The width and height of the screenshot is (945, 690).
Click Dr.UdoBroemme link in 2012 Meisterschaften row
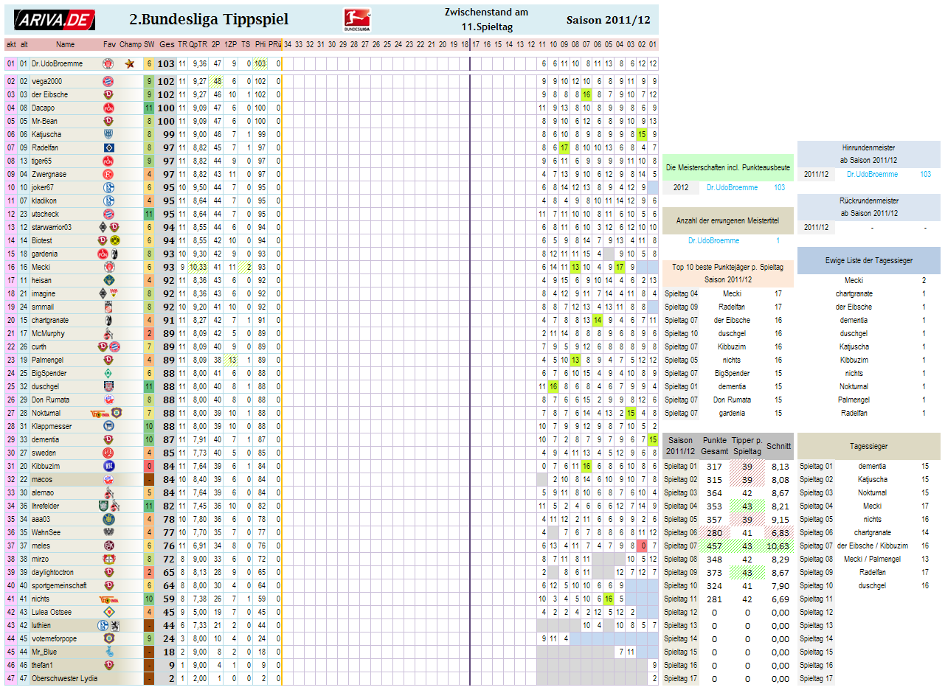click(x=733, y=187)
